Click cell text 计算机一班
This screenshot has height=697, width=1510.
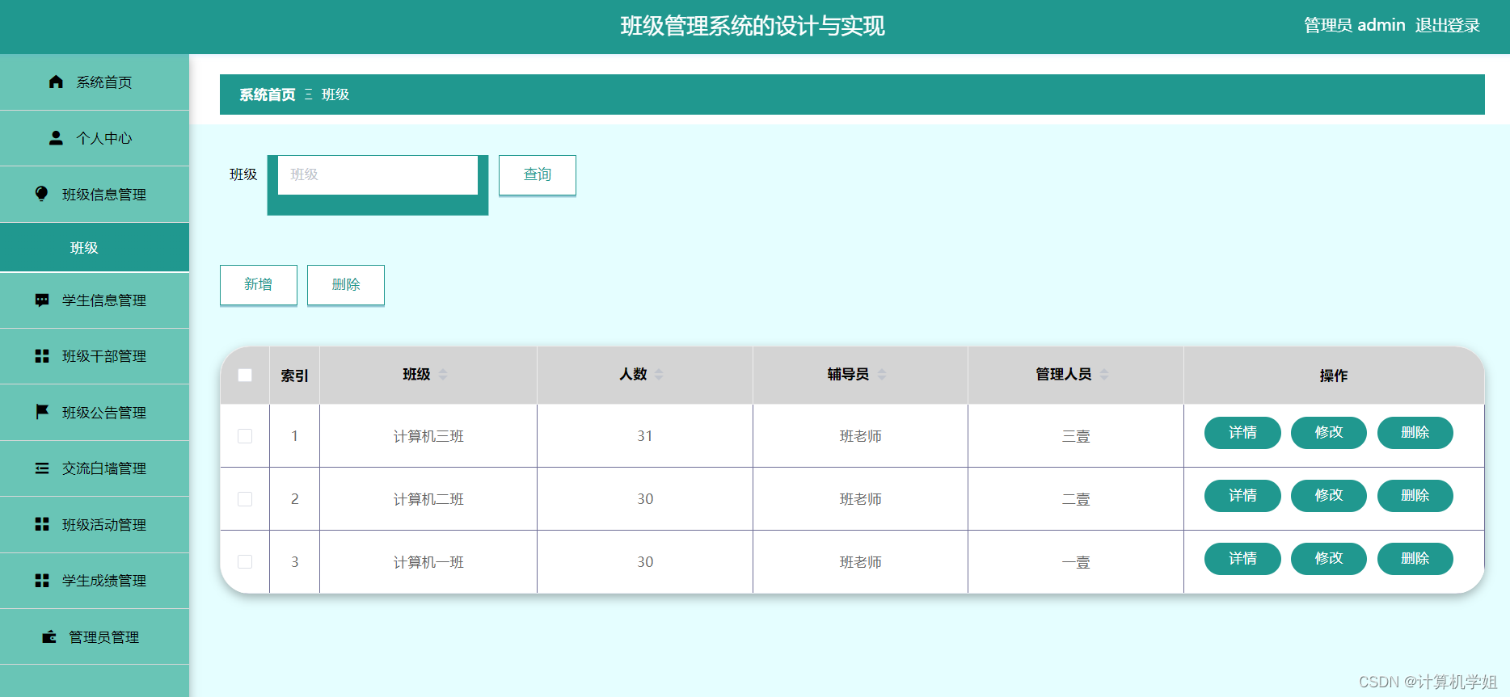pos(428,562)
